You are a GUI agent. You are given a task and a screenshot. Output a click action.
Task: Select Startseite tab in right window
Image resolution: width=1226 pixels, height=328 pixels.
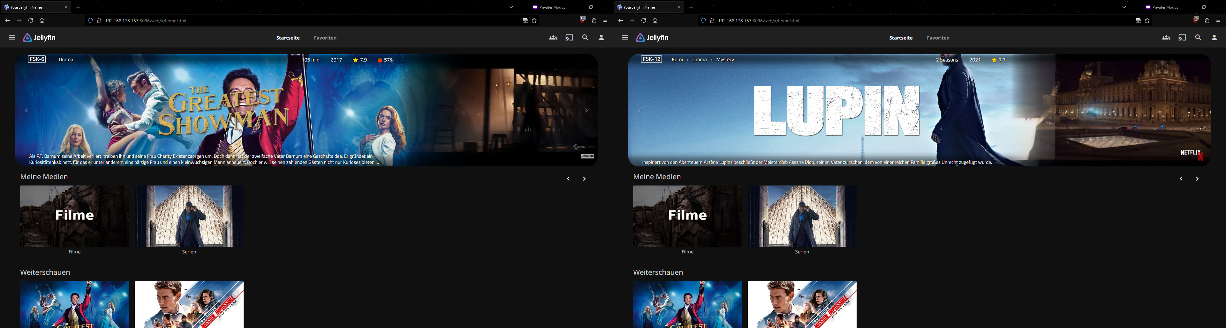click(900, 38)
